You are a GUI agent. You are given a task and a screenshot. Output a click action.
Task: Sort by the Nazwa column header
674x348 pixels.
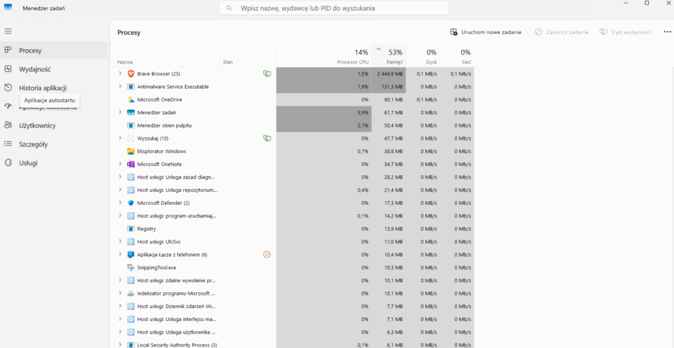tap(165, 56)
